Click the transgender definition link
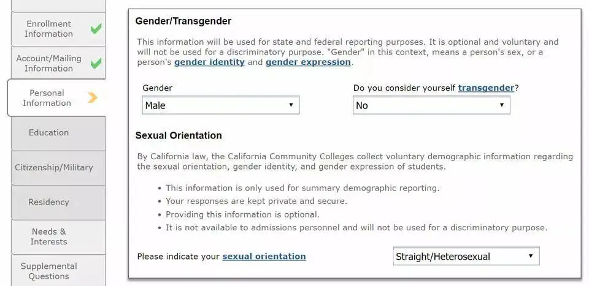 coord(486,88)
